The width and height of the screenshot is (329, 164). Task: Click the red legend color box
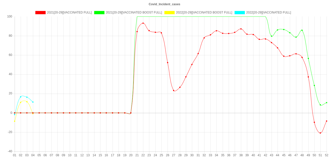click(40, 12)
